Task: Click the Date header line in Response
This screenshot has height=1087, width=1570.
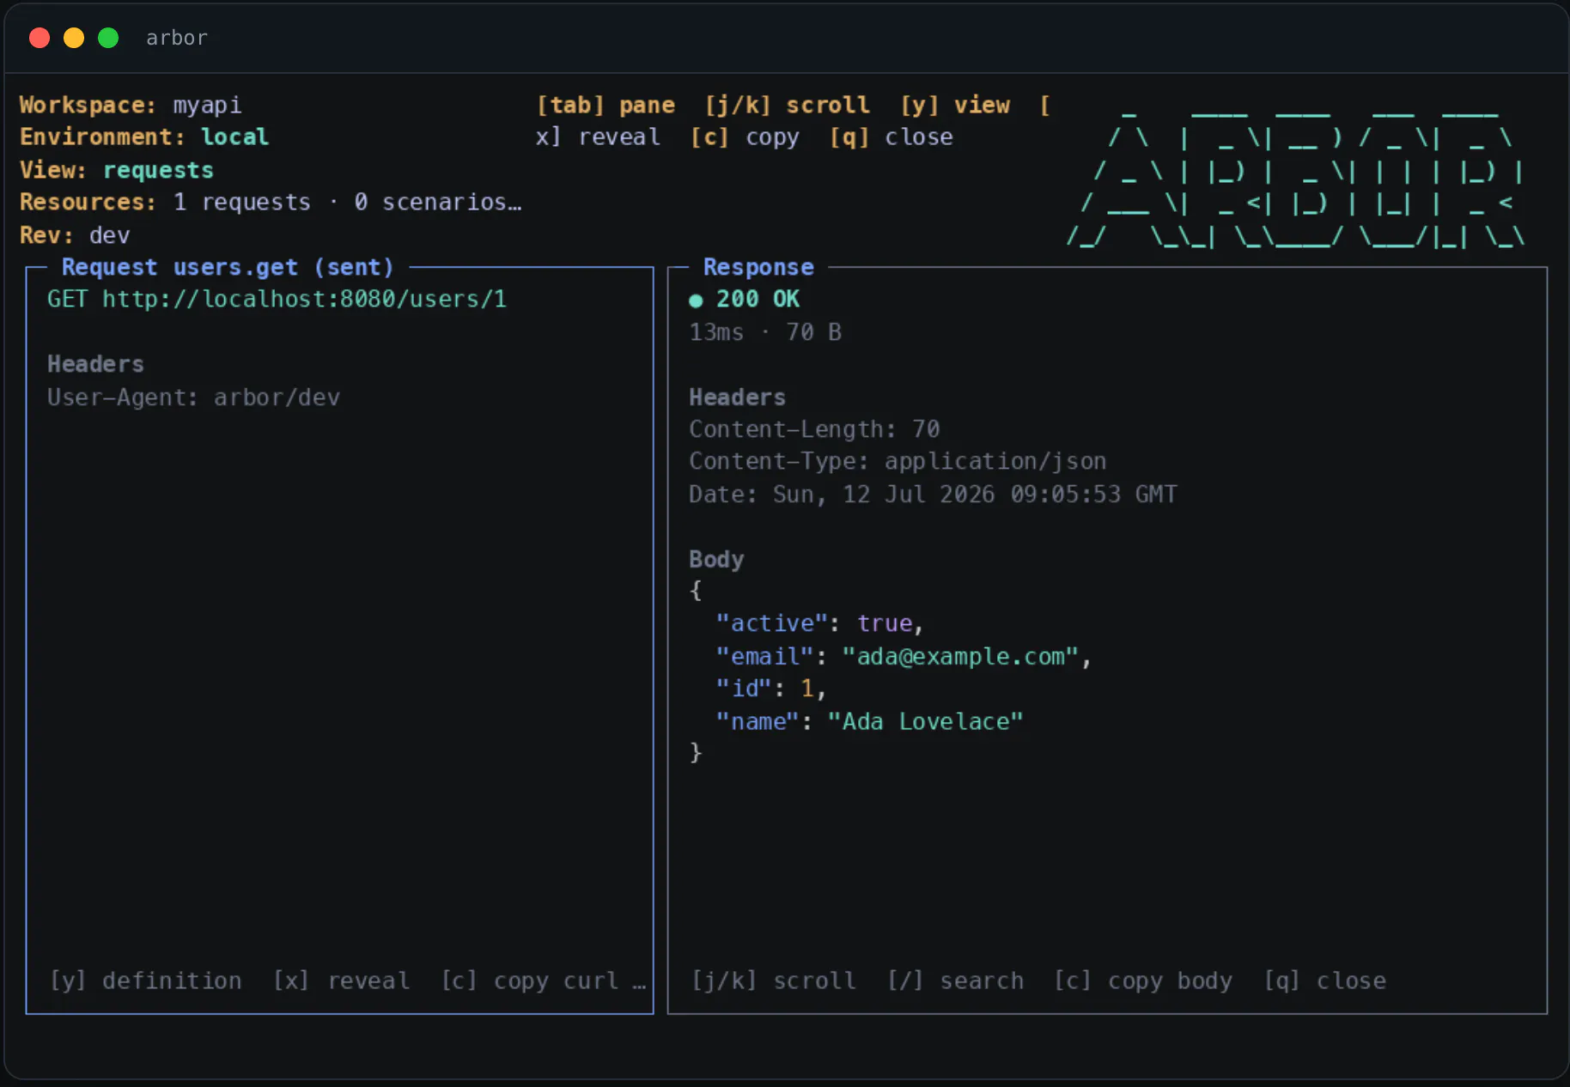Action: 933,495
